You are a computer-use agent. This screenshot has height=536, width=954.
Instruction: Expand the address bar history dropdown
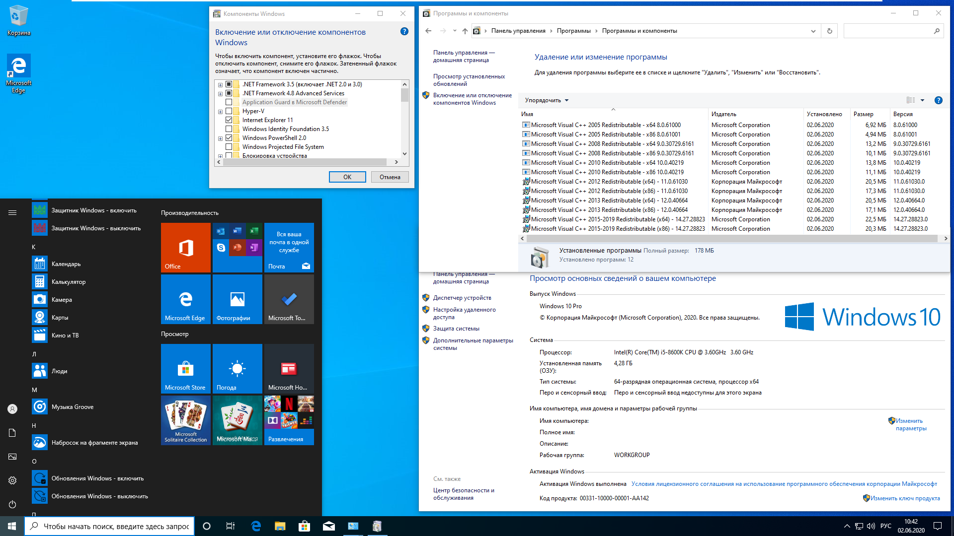point(813,31)
